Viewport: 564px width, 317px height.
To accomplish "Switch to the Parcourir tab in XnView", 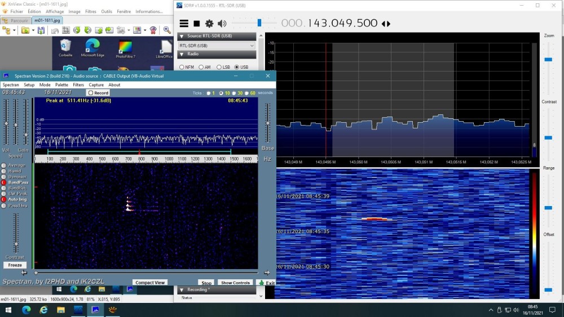I will pyautogui.click(x=16, y=21).
